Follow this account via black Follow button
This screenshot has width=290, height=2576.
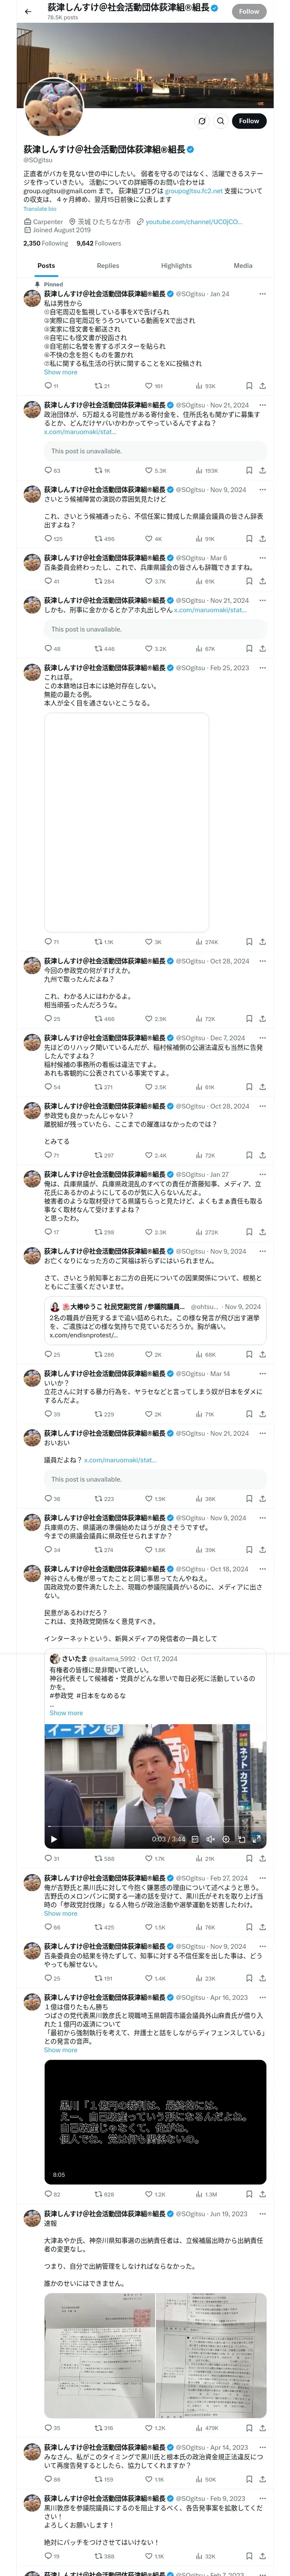coord(248,120)
